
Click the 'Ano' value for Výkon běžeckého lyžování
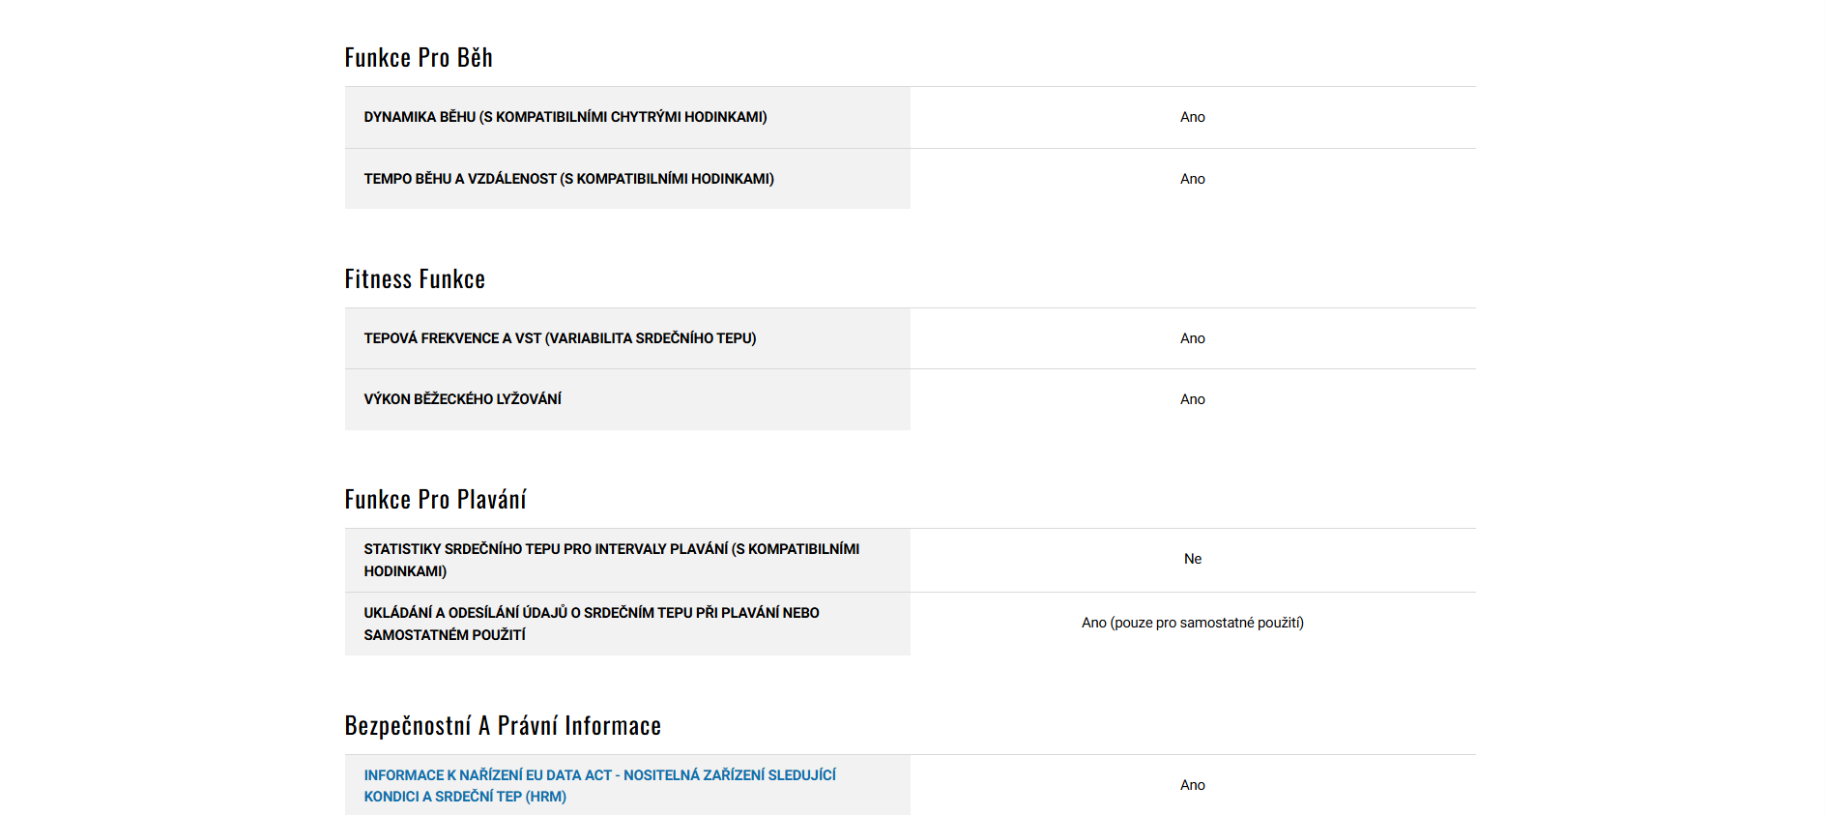(x=1192, y=399)
